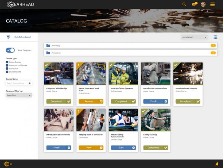The image size is (223, 168).
Task: Click the Machinery count badge
Action: click(213, 46)
